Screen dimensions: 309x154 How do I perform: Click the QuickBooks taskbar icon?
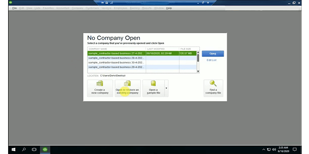point(45,149)
